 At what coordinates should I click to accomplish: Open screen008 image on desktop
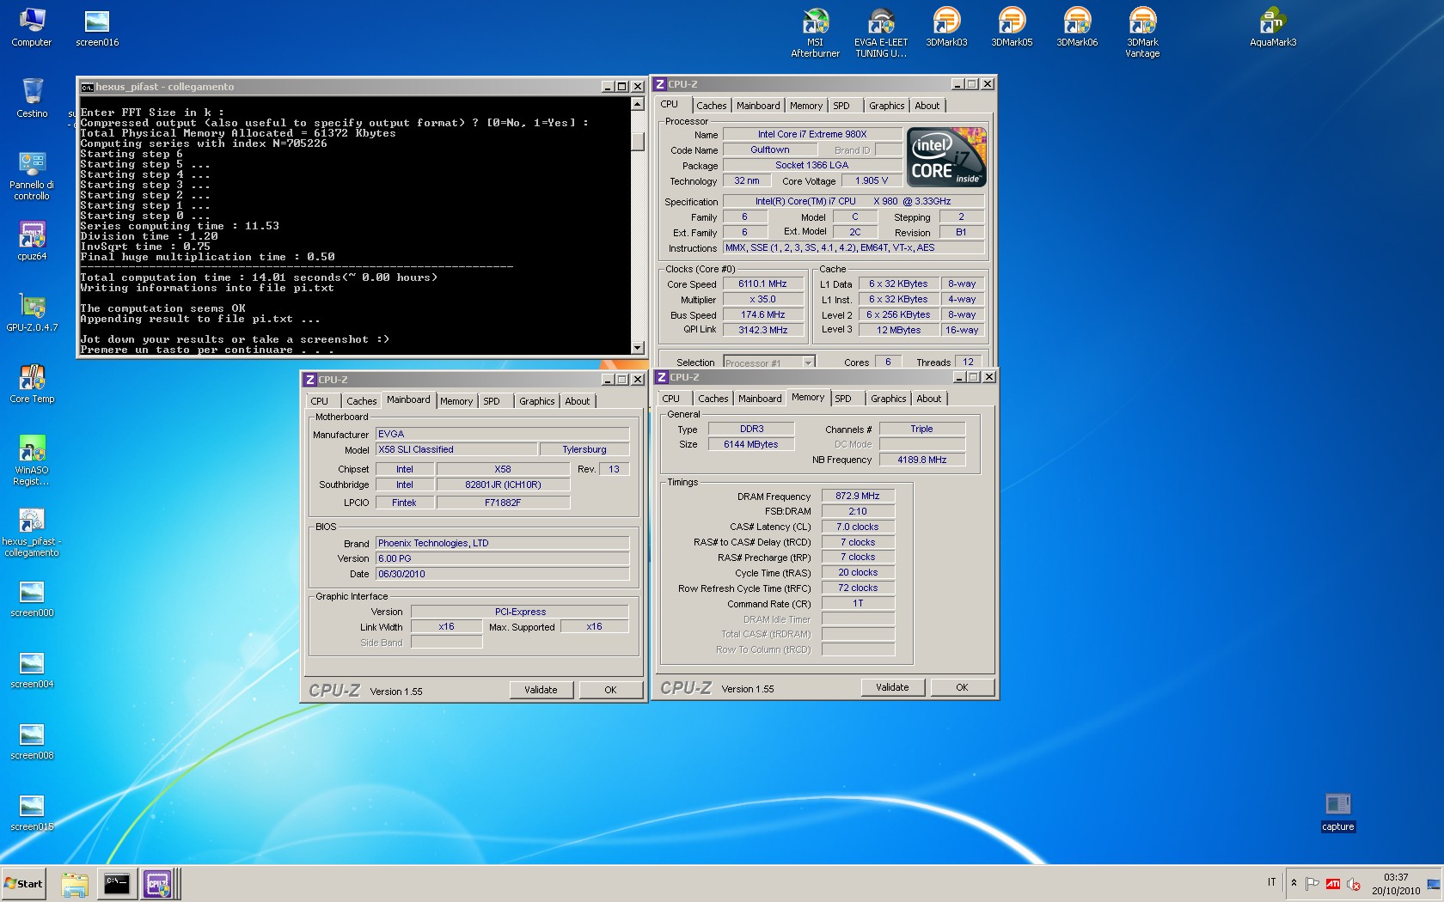(x=32, y=740)
